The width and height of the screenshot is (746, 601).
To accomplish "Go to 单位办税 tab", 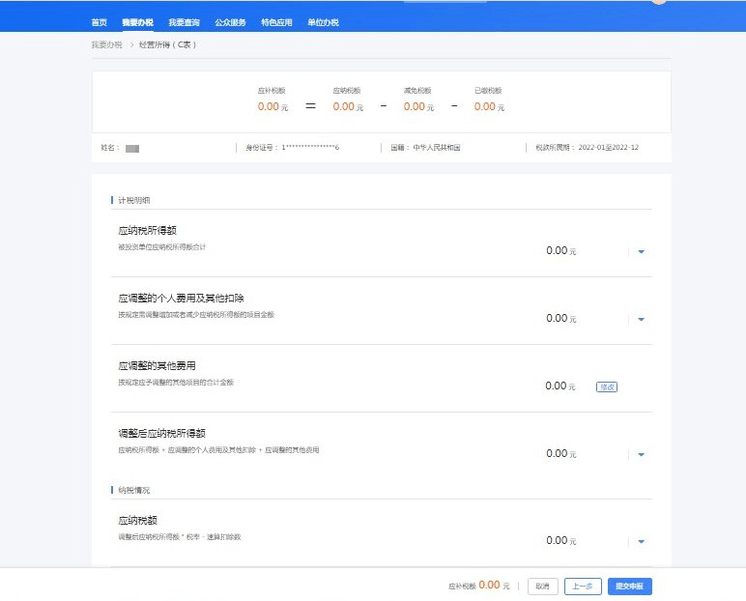I will coord(323,22).
